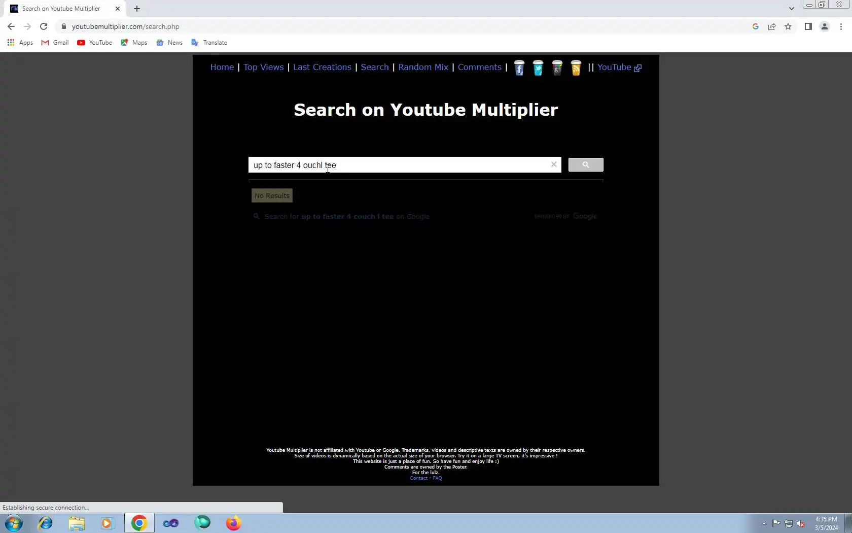Open Action Center flag icon
Image resolution: width=852 pixels, height=533 pixels.
pyautogui.click(x=776, y=523)
